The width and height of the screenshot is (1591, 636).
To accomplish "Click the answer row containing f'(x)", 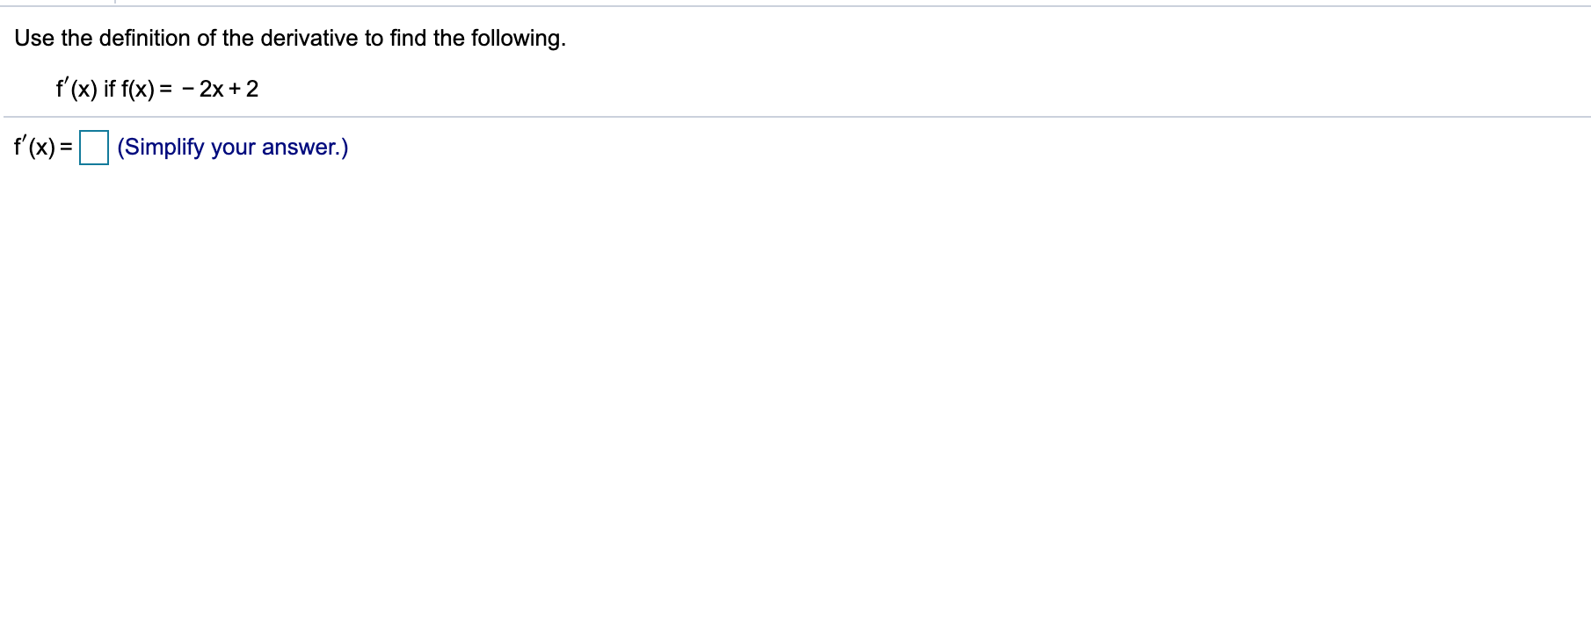I will [x=176, y=148].
